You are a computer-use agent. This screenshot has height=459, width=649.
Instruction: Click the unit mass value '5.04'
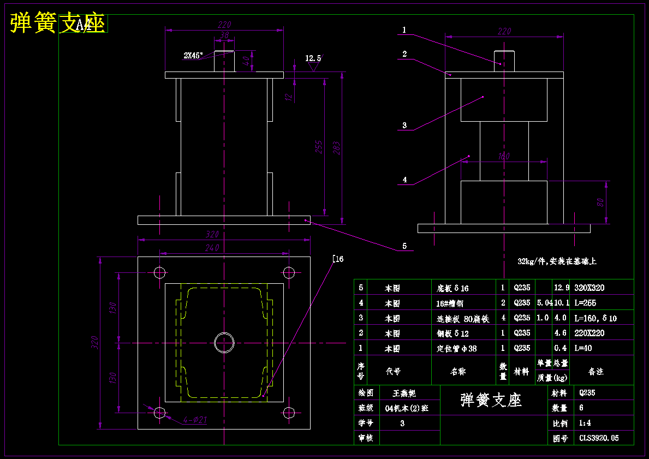(545, 303)
